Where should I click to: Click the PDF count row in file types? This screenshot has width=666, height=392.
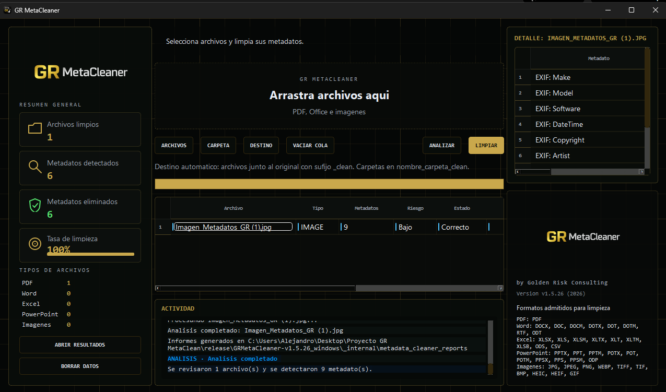[x=46, y=283]
